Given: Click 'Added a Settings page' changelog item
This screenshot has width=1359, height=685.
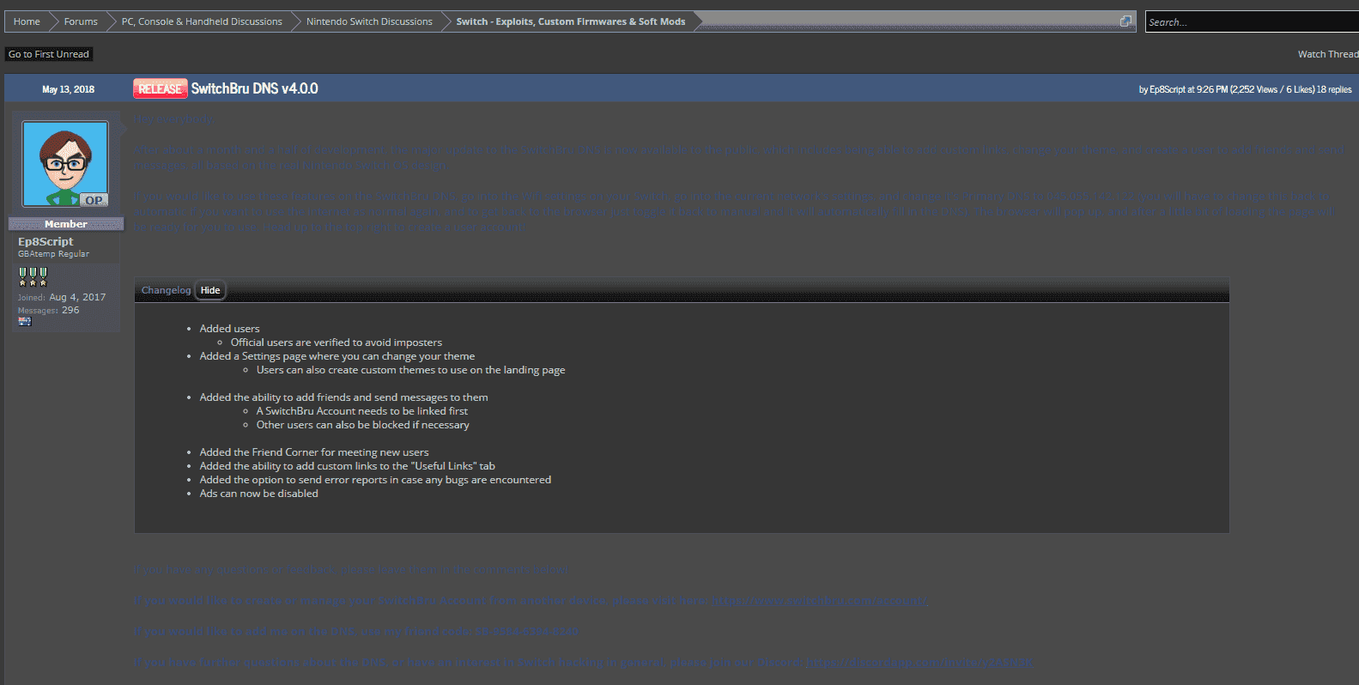Looking at the screenshot, I should [337, 356].
